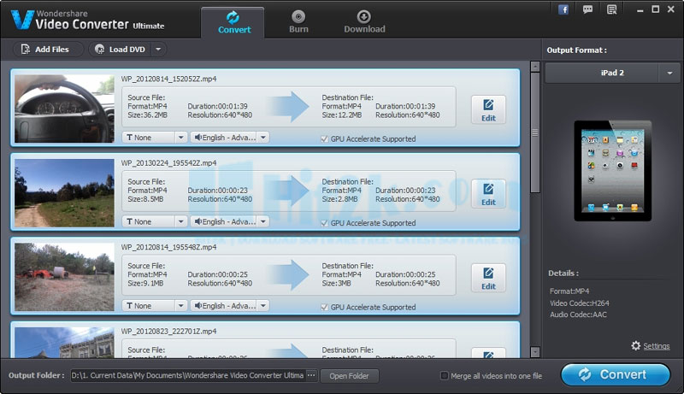Click the destination Size:12.2MB value

pos(341,115)
